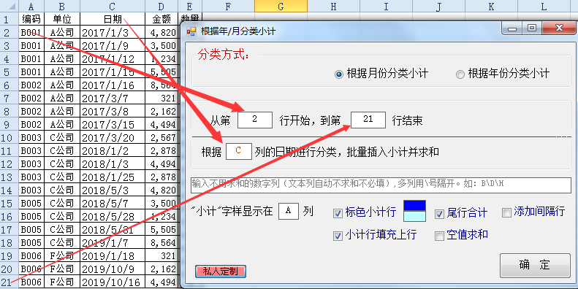The width and height of the screenshot is (578, 289).
Task: Toggle the 标色小计行 checkbox
Action: [x=365, y=213]
